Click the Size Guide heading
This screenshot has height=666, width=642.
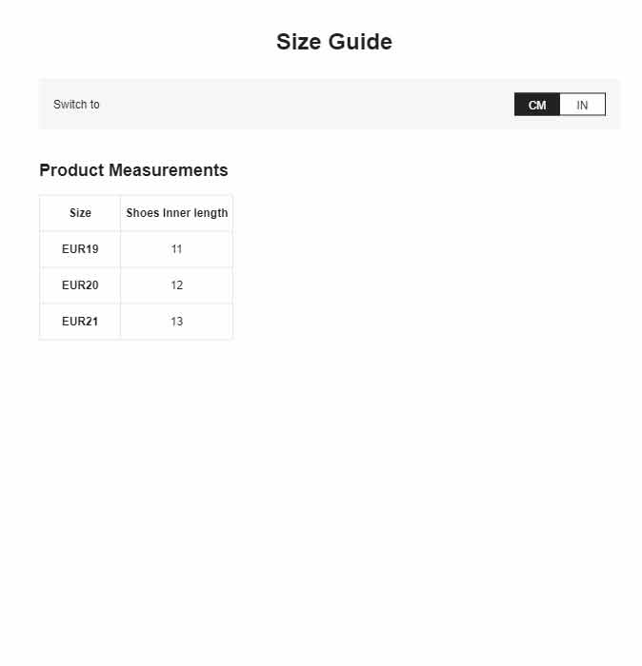[334, 42]
